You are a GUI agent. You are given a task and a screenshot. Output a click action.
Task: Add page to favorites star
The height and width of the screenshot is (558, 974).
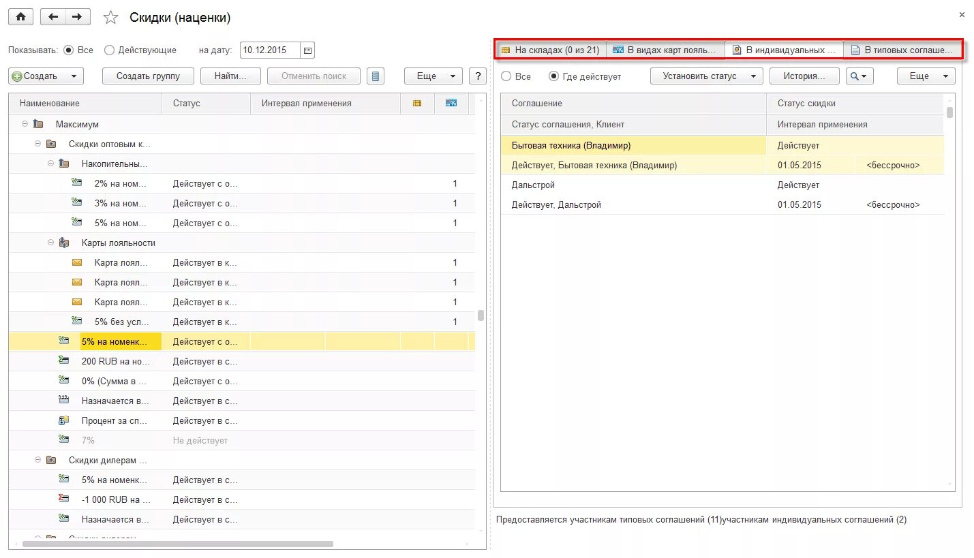pyautogui.click(x=110, y=18)
